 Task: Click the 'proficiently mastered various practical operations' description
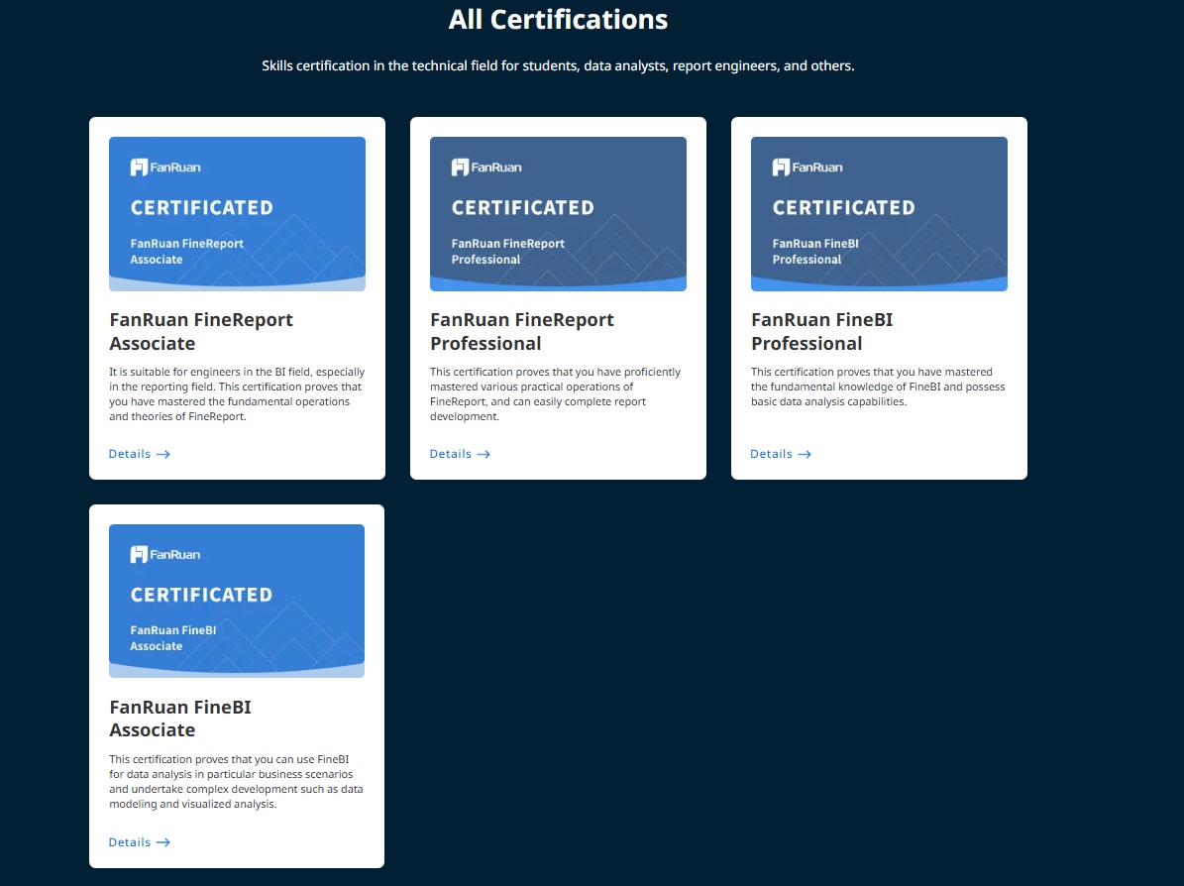click(555, 394)
